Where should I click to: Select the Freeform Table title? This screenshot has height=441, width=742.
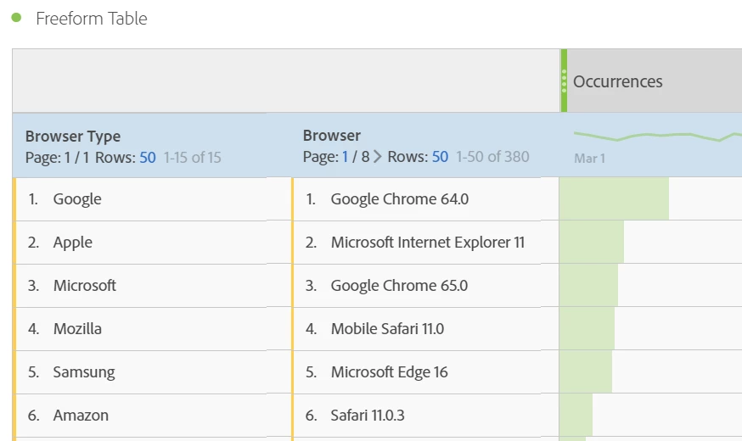coord(92,19)
